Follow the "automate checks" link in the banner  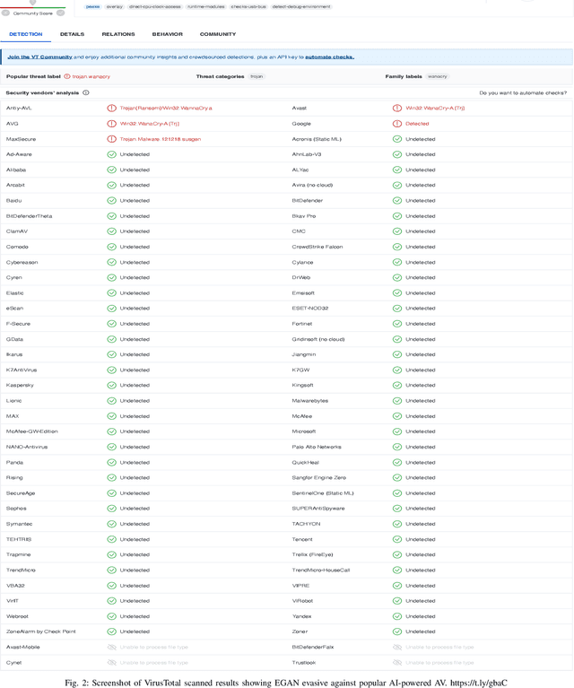329,57
